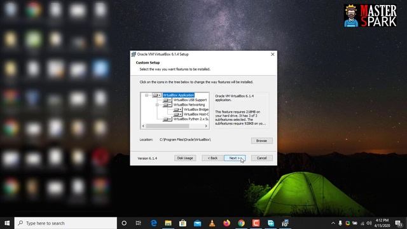
Task: Open Task View from the taskbar
Action: point(139,223)
